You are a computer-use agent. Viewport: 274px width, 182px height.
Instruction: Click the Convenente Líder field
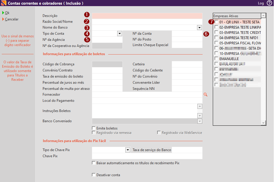pos(187,83)
